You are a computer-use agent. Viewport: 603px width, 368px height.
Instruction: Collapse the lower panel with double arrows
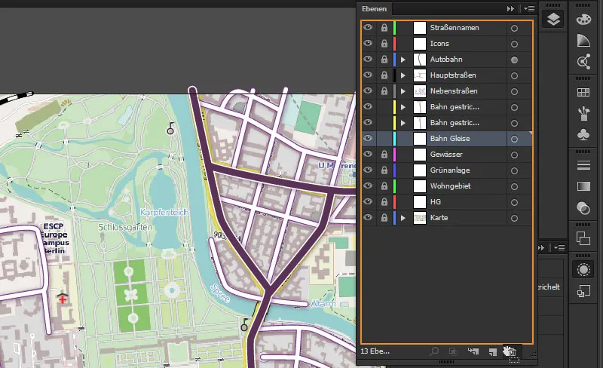(541, 247)
